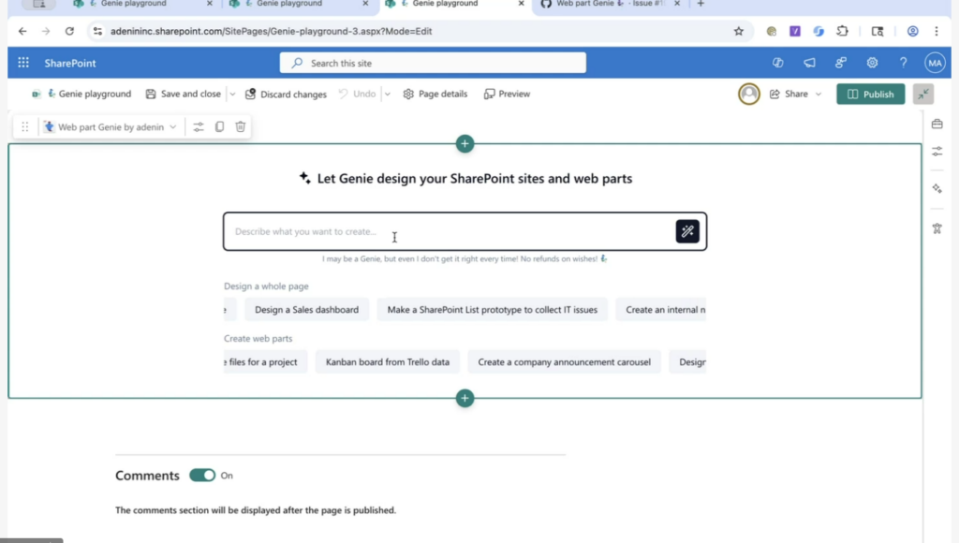Open the Help question mark icon
The image size is (959, 543).
903,63
